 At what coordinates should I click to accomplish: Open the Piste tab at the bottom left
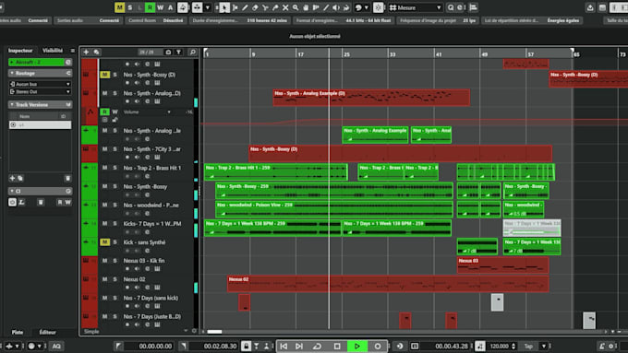[x=18, y=332]
